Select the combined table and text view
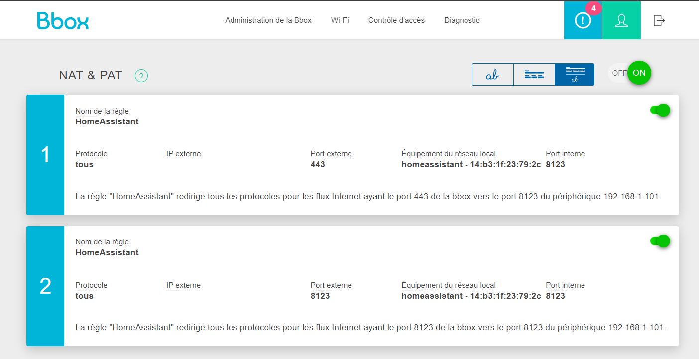699x359 pixels. point(575,75)
